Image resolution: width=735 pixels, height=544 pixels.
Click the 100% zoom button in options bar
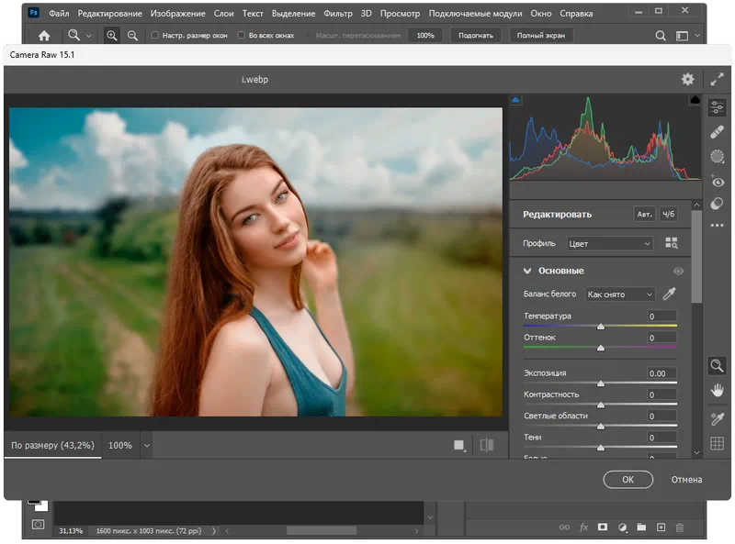[425, 35]
